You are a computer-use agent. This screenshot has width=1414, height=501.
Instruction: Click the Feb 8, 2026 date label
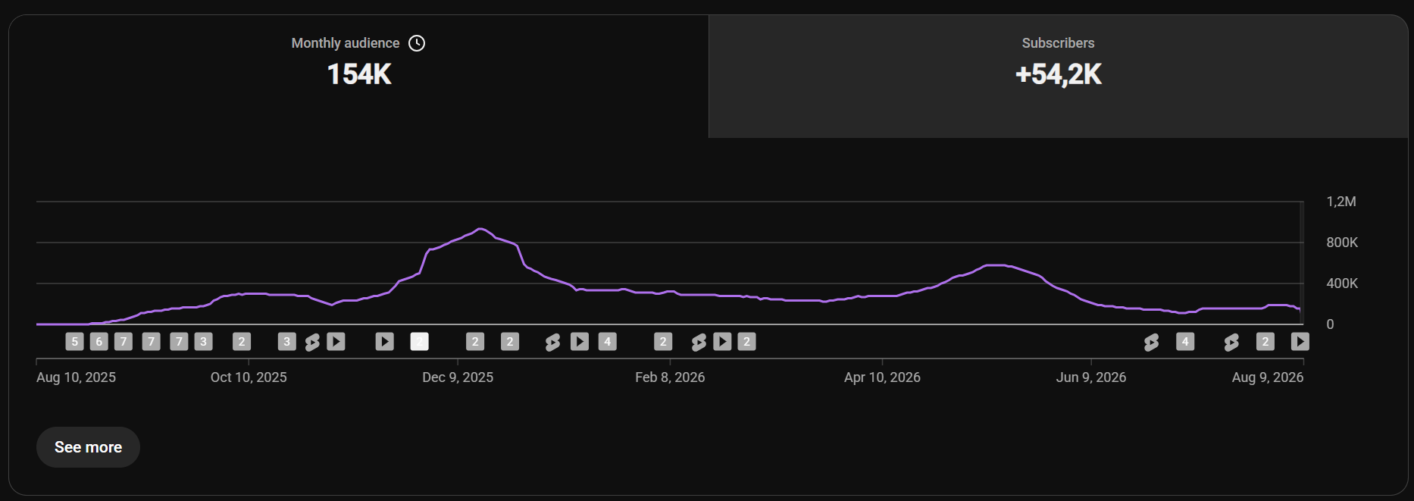pyautogui.click(x=670, y=377)
